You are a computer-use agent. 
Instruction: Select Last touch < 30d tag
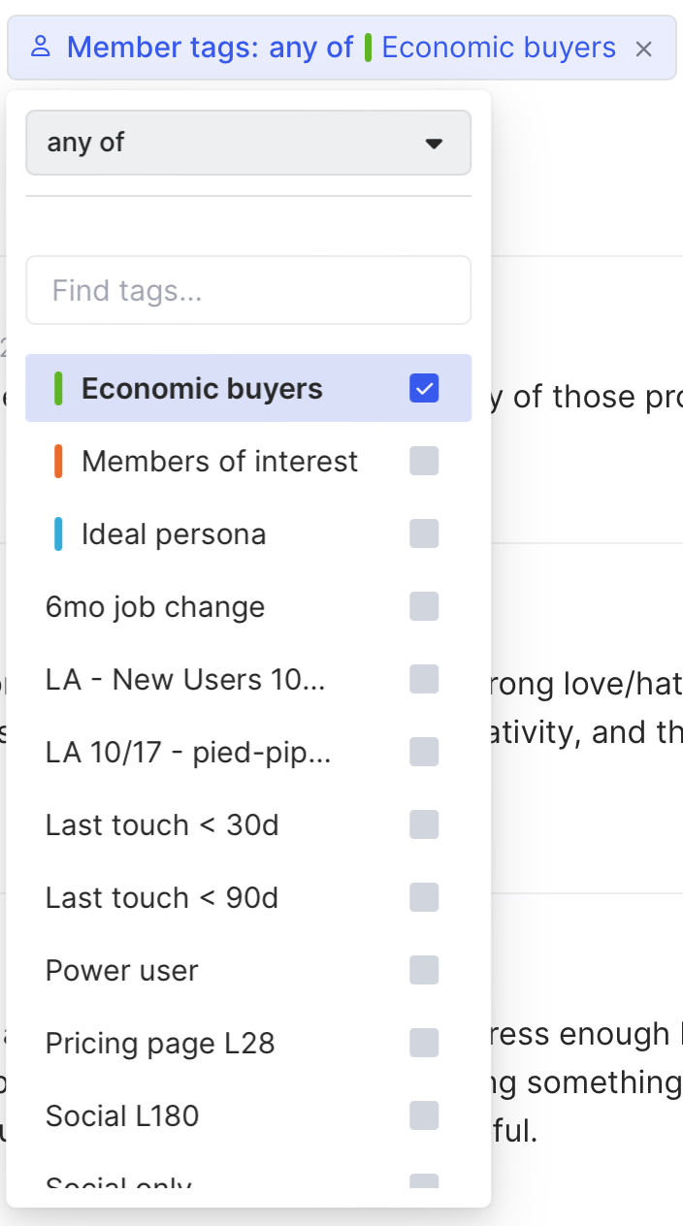162,825
